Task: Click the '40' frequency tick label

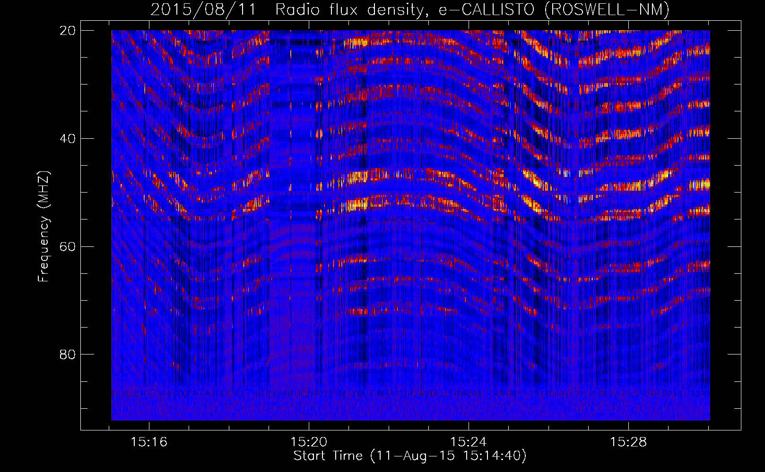Action: 68,139
